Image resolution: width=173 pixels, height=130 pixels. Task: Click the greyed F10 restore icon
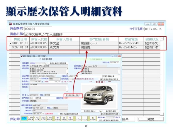point(85,119)
